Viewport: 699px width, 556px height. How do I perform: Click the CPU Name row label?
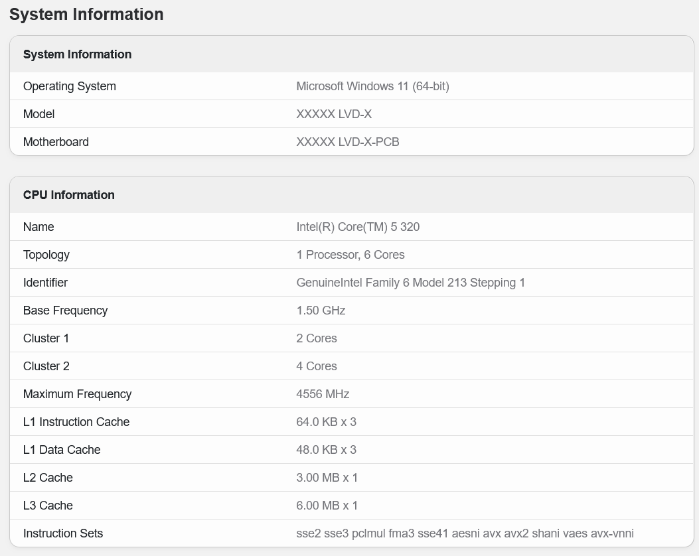click(x=39, y=227)
